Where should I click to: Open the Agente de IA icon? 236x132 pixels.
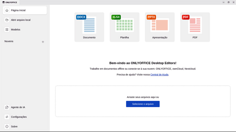(7, 107)
